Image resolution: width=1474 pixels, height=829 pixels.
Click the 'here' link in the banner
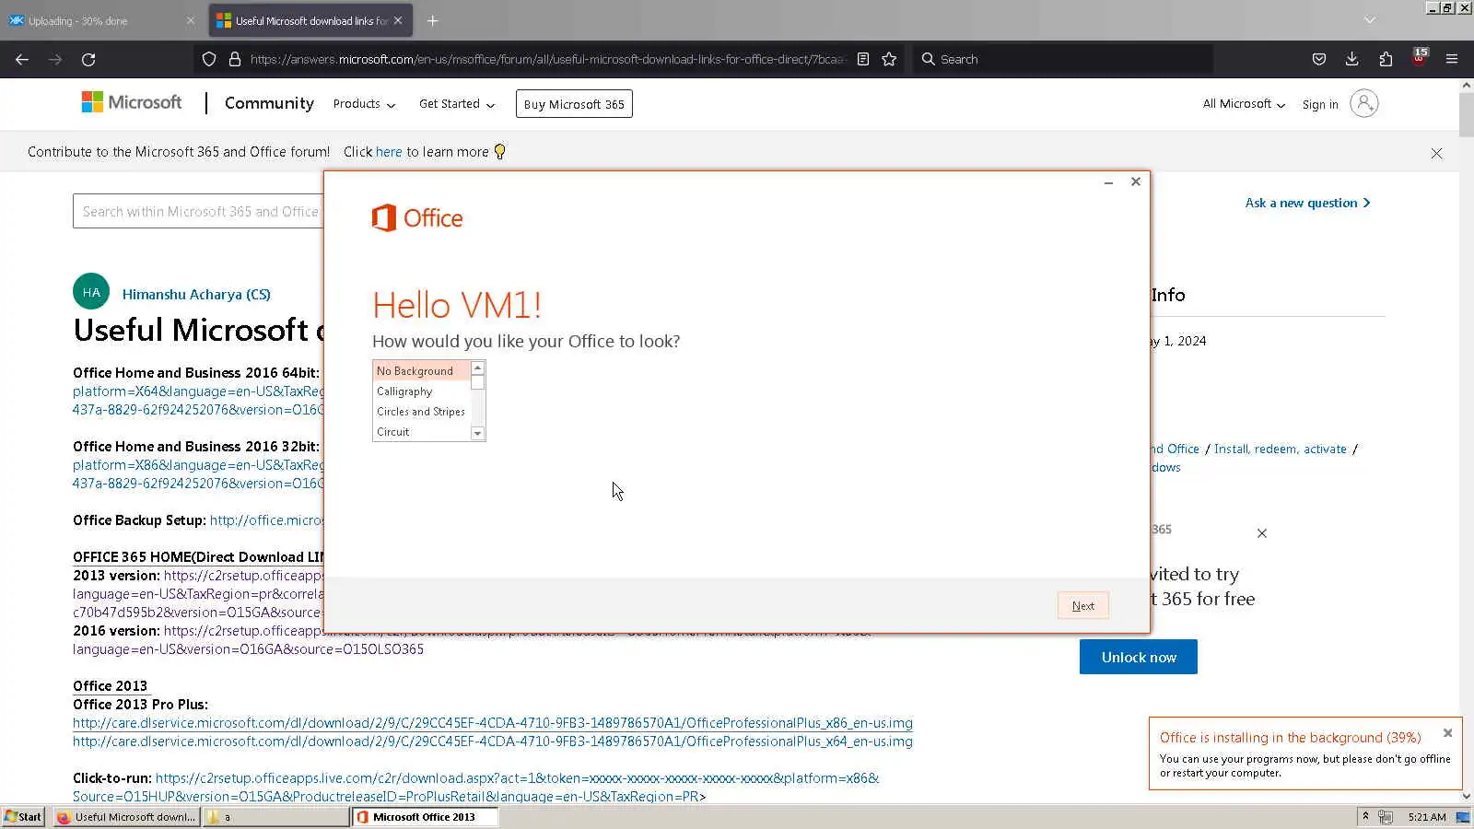(389, 152)
